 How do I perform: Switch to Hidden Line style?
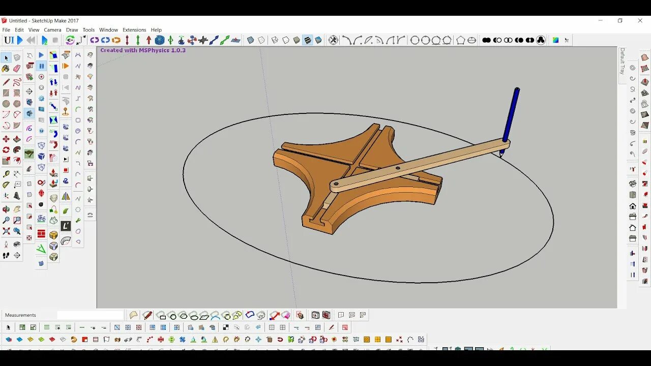286,40
